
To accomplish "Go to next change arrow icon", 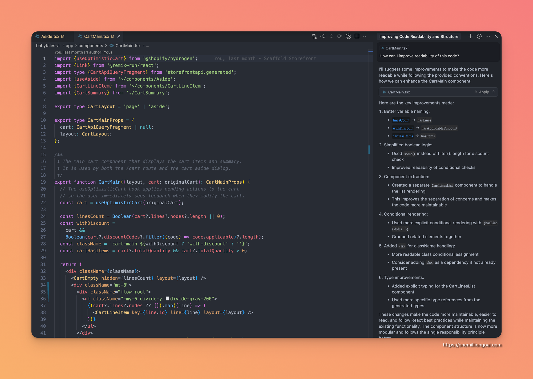I will [340, 36].
